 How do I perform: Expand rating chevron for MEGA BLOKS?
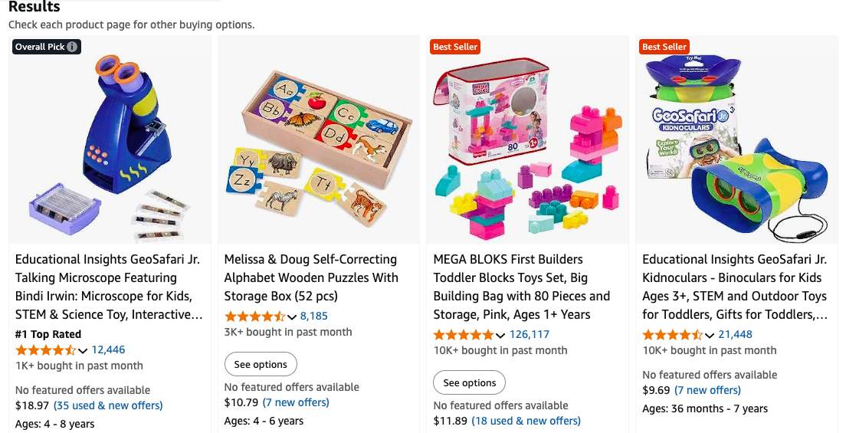[x=501, y=336]
